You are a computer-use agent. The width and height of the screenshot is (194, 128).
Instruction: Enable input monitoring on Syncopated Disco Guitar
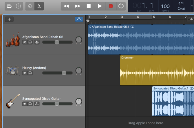click(37, 104)
